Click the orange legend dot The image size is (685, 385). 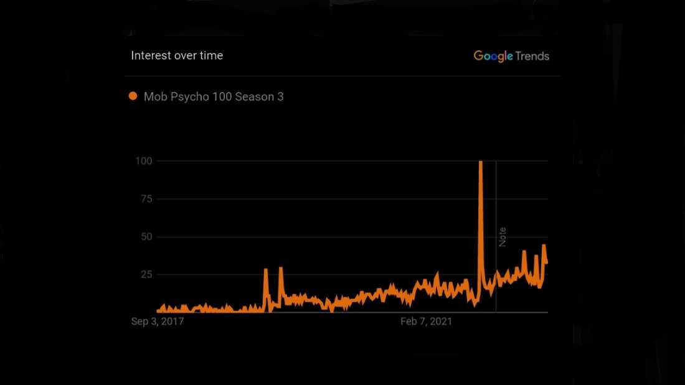(133, 96)
